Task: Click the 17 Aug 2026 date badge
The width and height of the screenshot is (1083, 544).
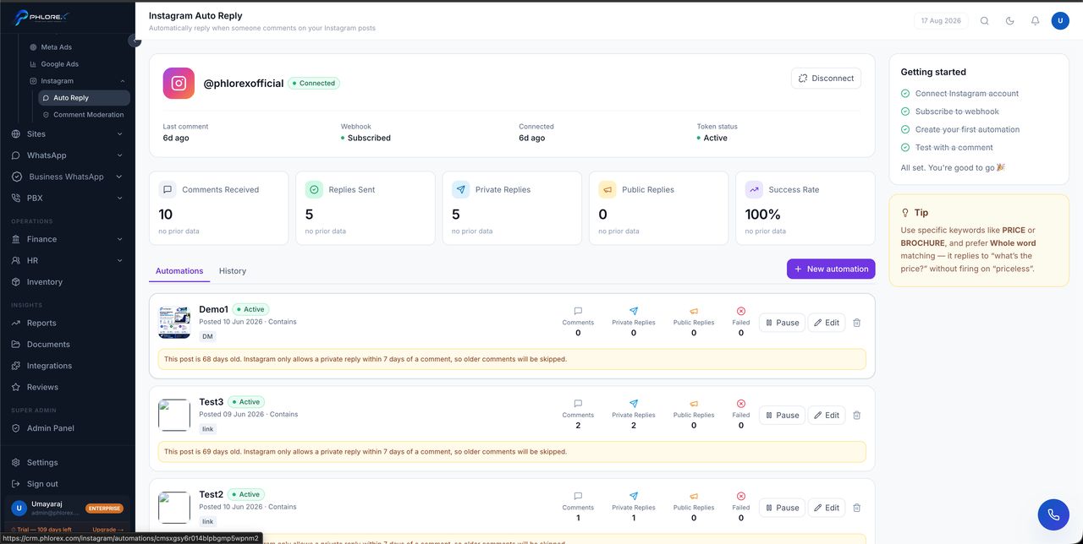Action: click(941, 20)
